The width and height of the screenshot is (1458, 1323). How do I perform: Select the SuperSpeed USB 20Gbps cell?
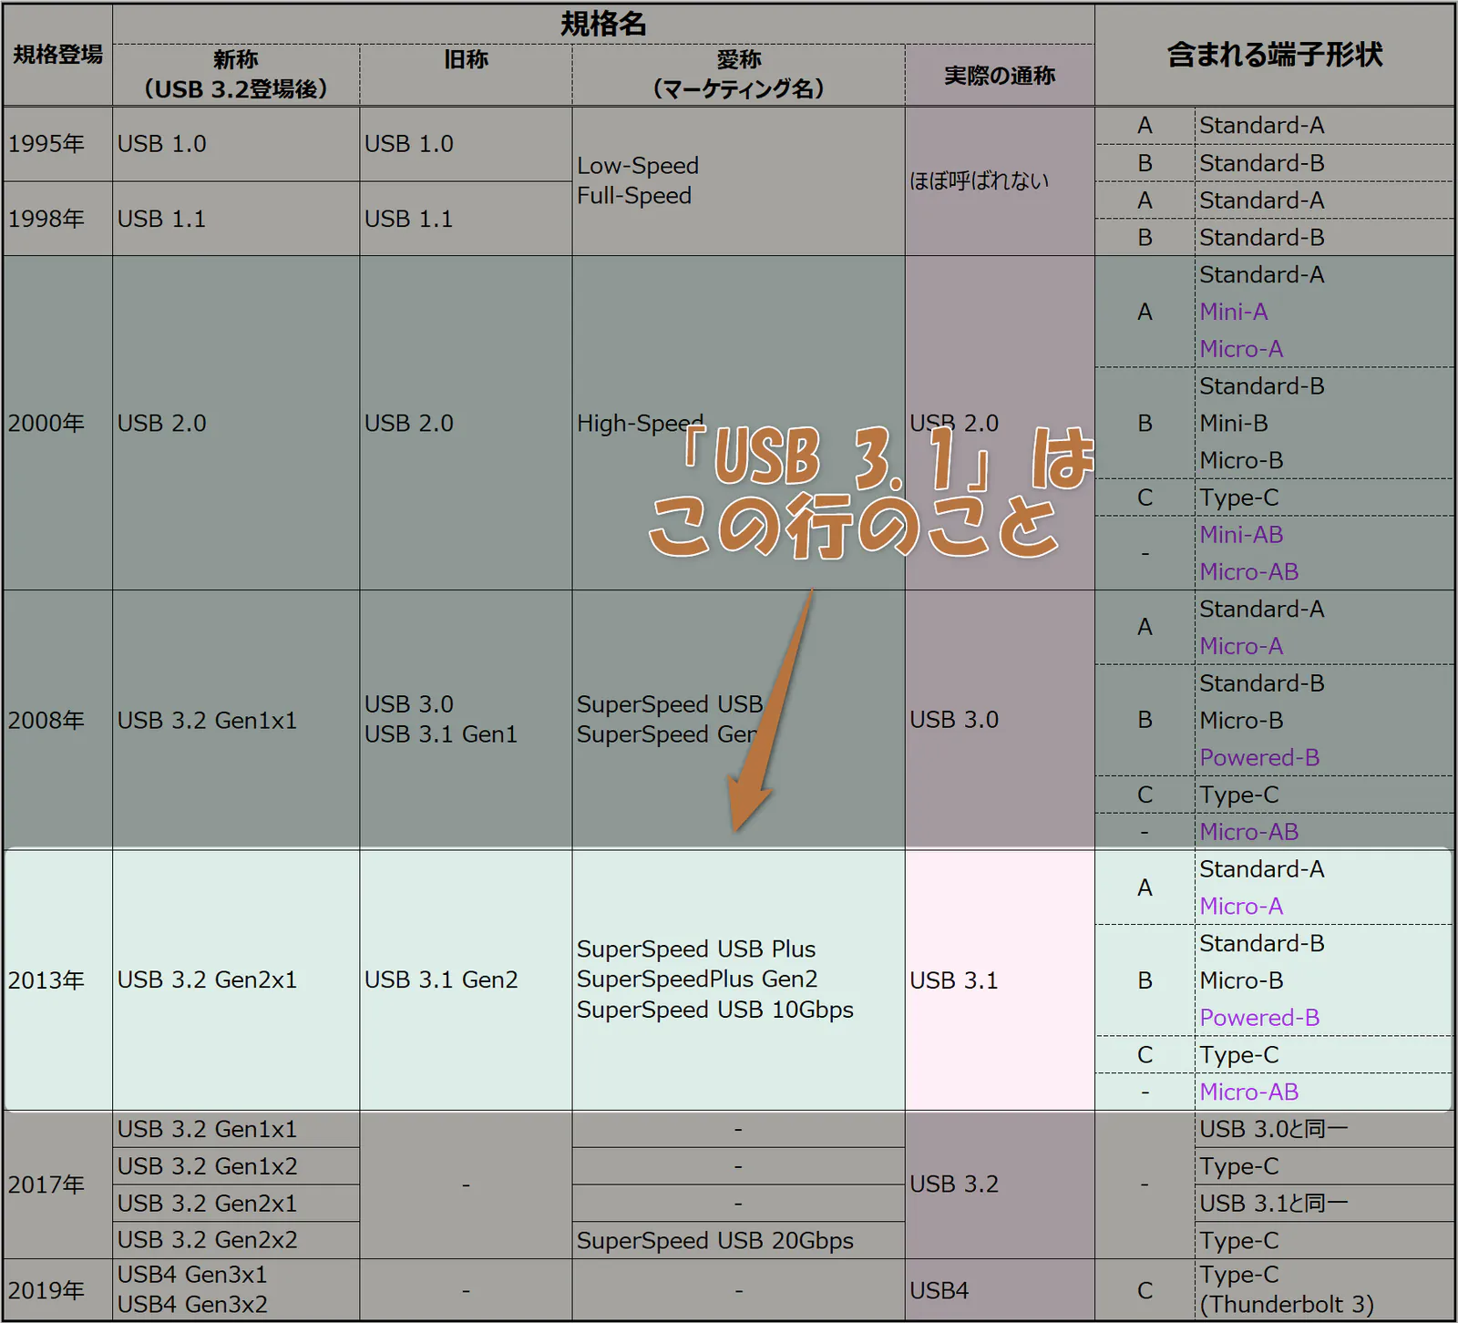[x=738, y=1241]
